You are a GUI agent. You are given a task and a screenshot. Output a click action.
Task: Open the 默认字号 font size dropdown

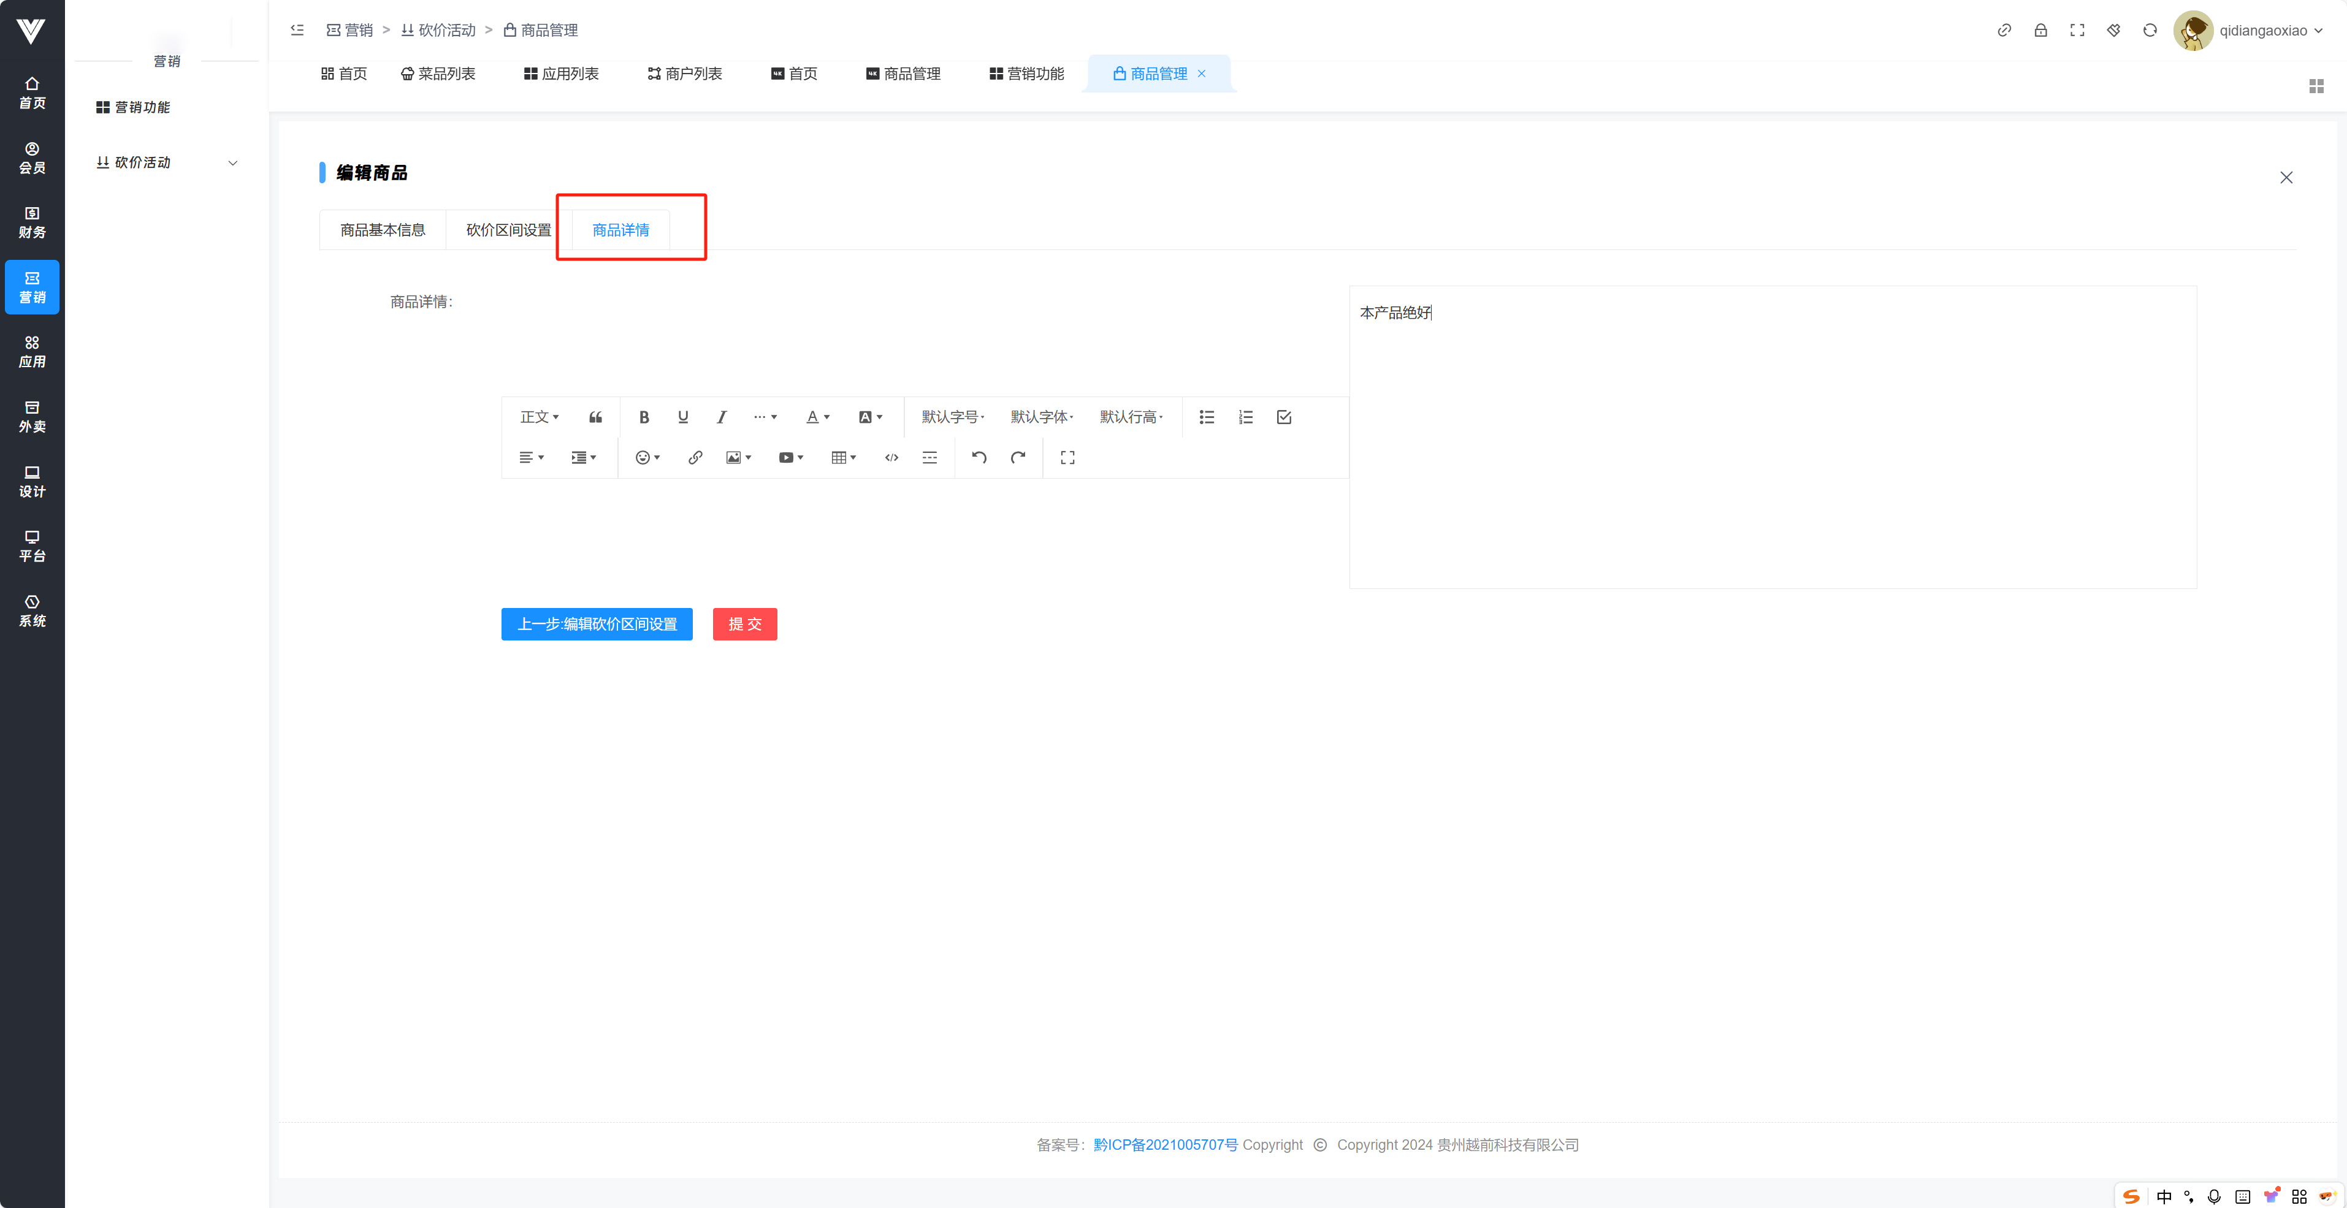click(x=952, y=417)
